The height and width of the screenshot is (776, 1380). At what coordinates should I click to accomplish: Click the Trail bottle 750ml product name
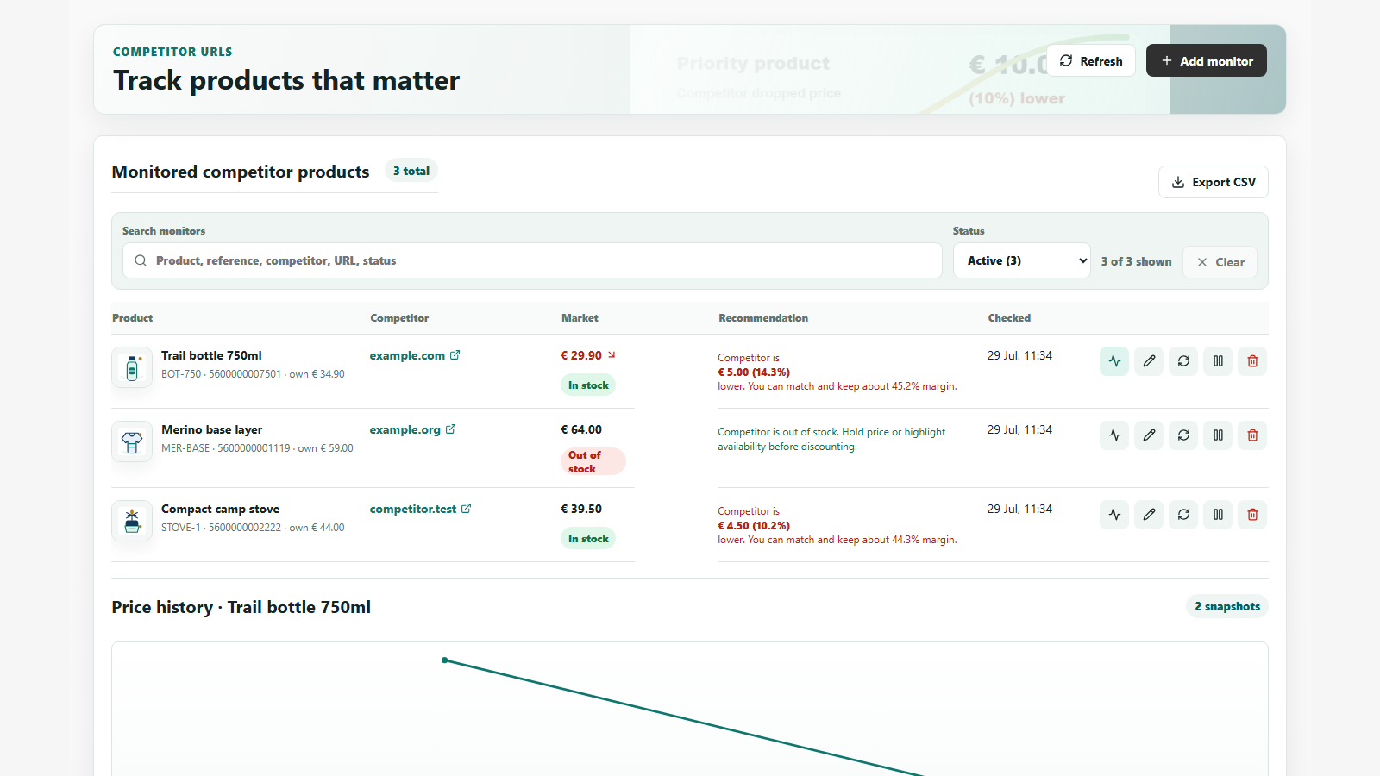coord(211,355)
